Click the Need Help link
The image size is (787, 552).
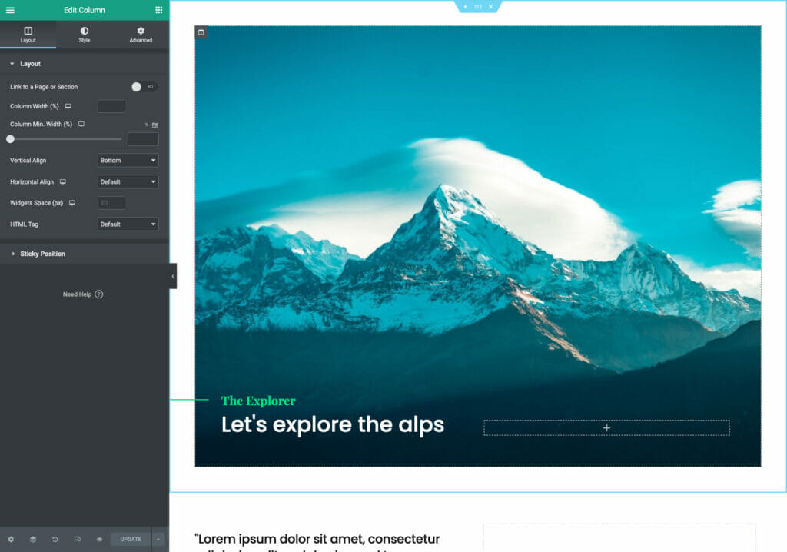click(82, 294)
